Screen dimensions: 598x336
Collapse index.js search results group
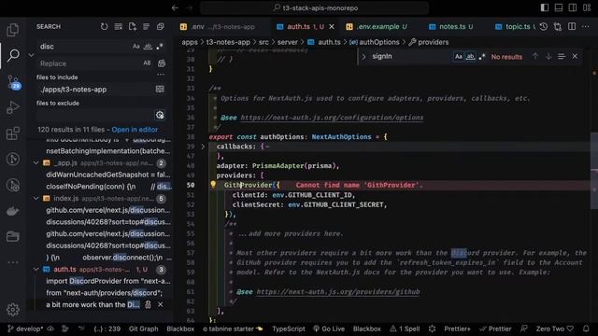tap(36, 199)
